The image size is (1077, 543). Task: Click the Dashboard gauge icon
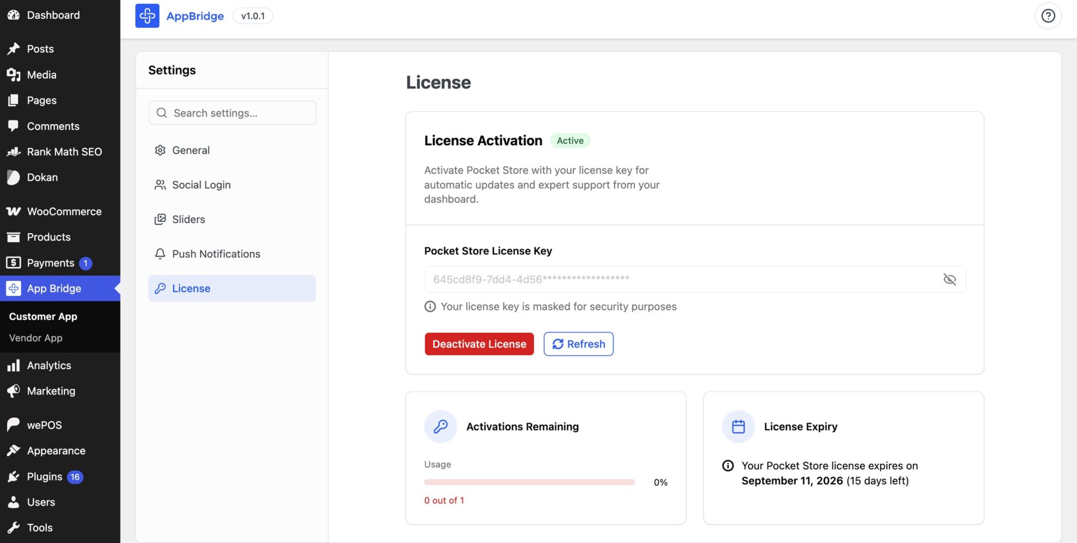(13, 15)
